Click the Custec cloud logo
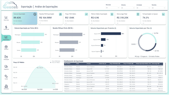 (11, 5)
